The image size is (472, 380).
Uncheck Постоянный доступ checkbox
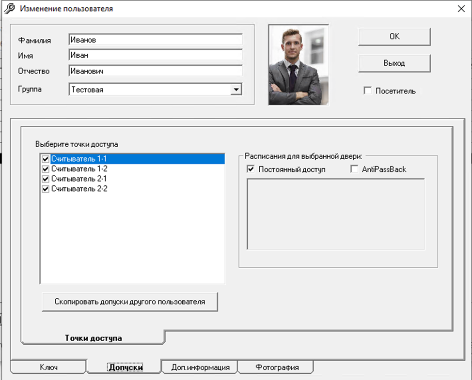tap(251, 169)
